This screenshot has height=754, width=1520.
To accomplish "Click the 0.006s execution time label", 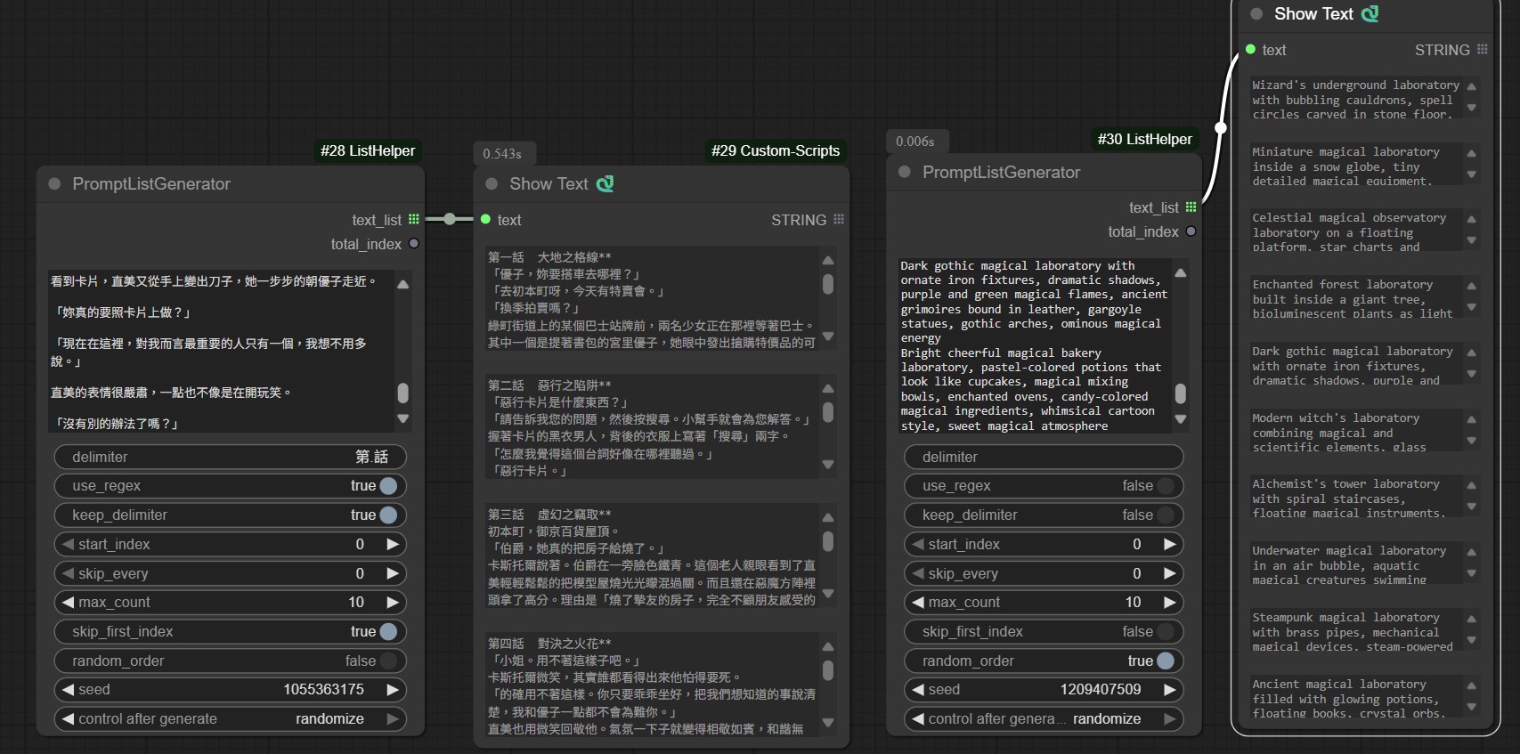I will (x=915, y=141).
